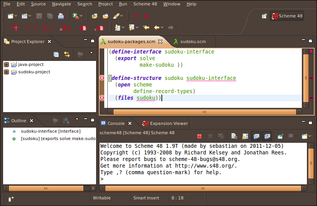Click the Open Perspective icon

point(264,16)
